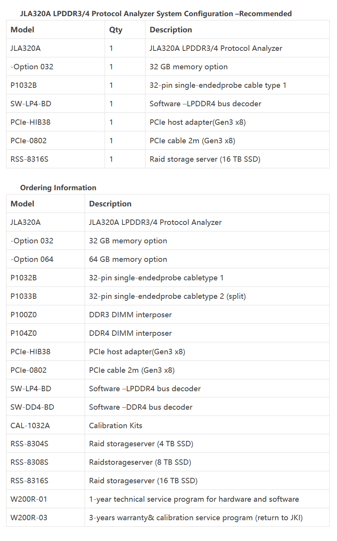Click the 'Ordering Information' heading

58,188
